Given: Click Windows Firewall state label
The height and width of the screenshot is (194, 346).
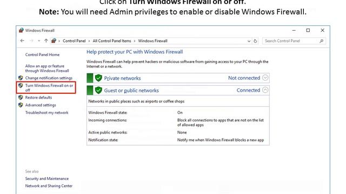Looking at the screenshot, I should pos(108,113).
